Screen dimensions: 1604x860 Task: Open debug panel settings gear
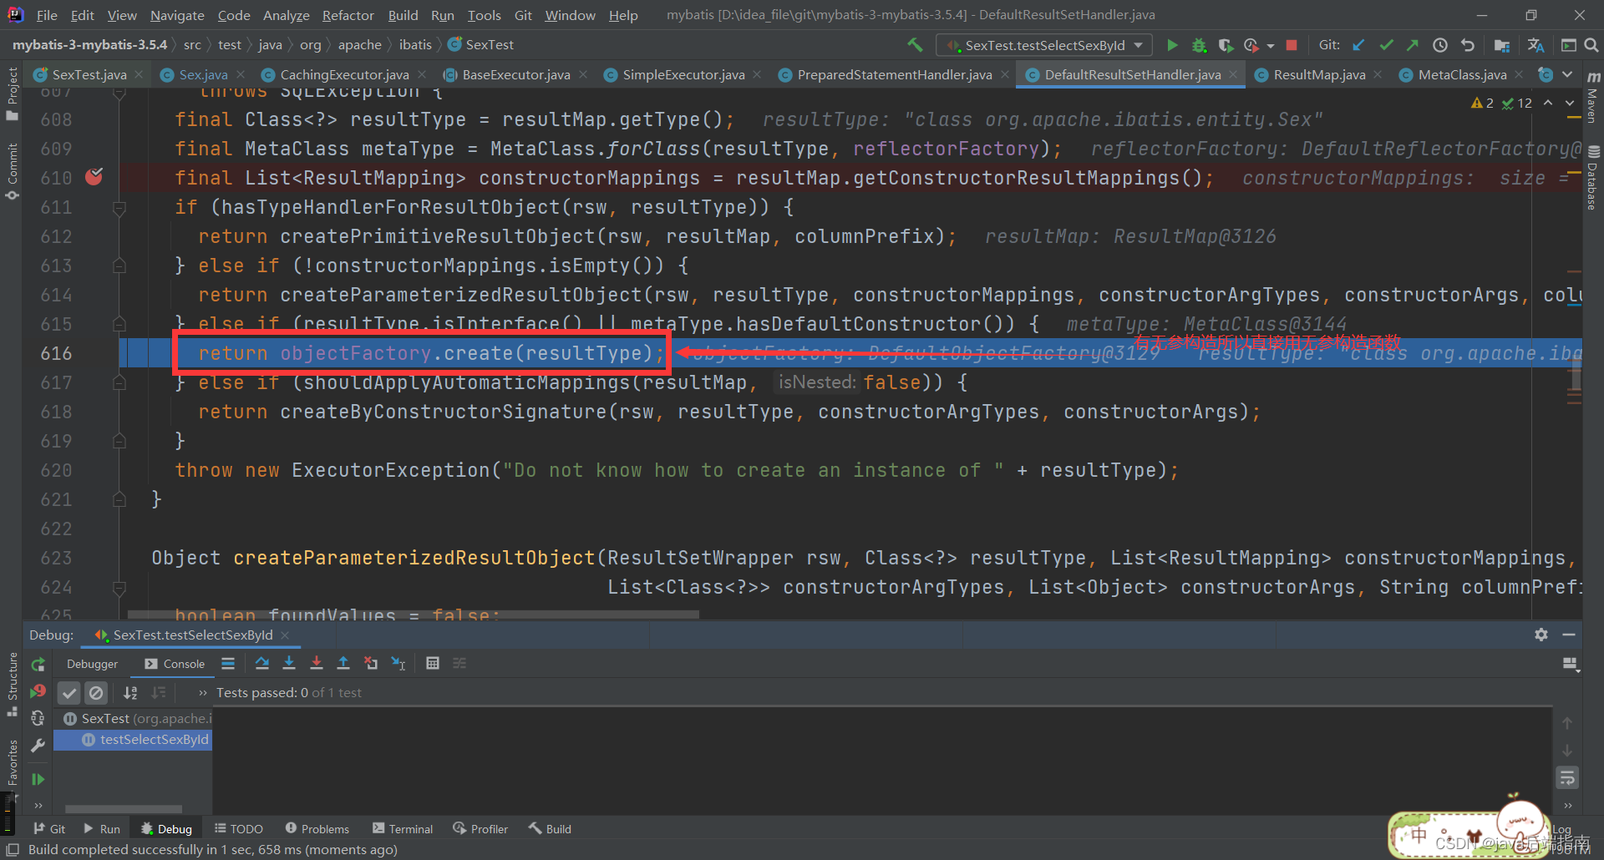click(x=1541, y=635)
